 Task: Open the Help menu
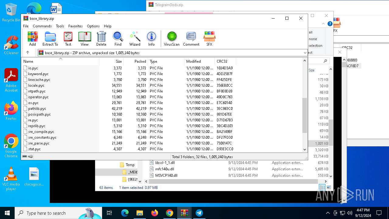108,26
